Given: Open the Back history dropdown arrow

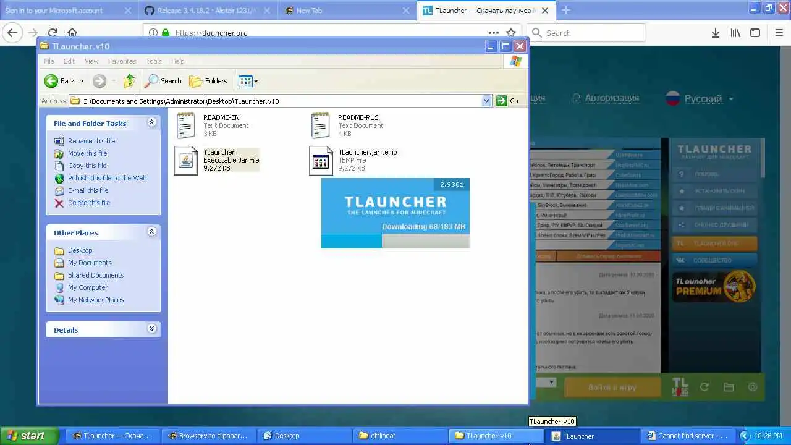Looking at the screenshot, I should (82, 81).
